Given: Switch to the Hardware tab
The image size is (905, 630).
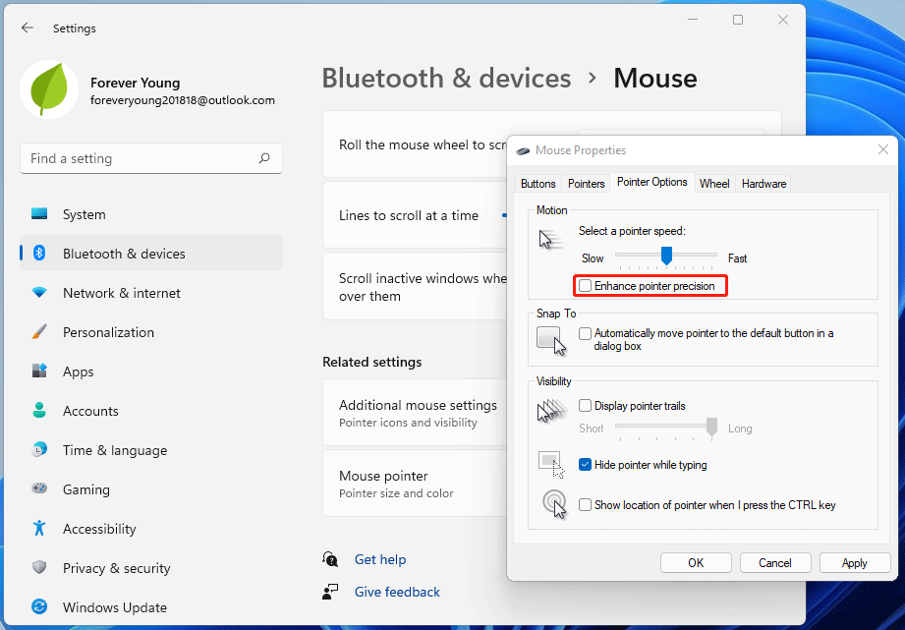Looking at the screenshot, I should [764, 184].
